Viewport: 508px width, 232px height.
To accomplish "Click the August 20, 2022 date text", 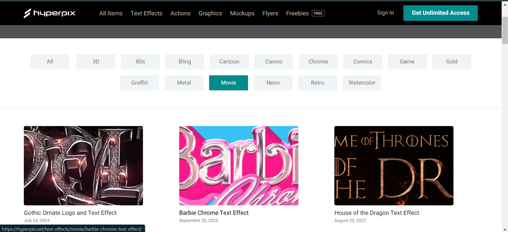I will pyautogui.click(x=350, y=220).
